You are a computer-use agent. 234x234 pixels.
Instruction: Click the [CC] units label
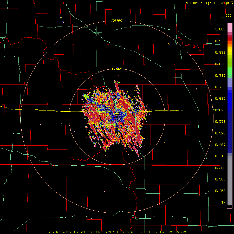[x=222, y=18]
